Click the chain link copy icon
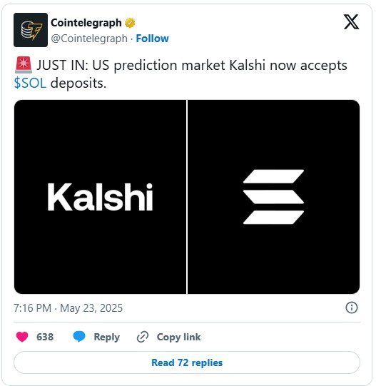This screenshot has height=386, width=376. pyautogui.click(x=143, y=337)
